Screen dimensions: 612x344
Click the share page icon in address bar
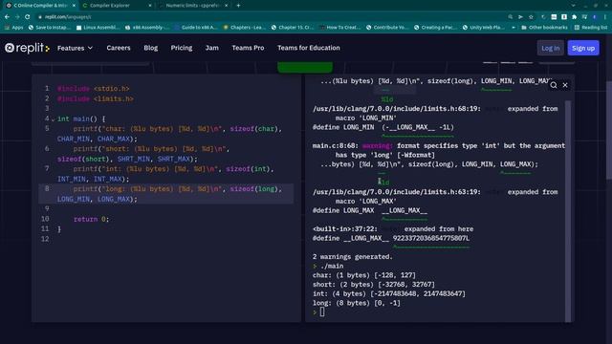coord(520,17)
